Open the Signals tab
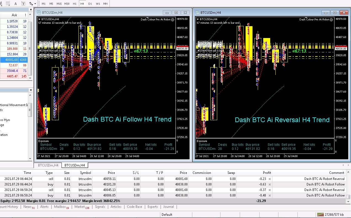 (100, 207)
